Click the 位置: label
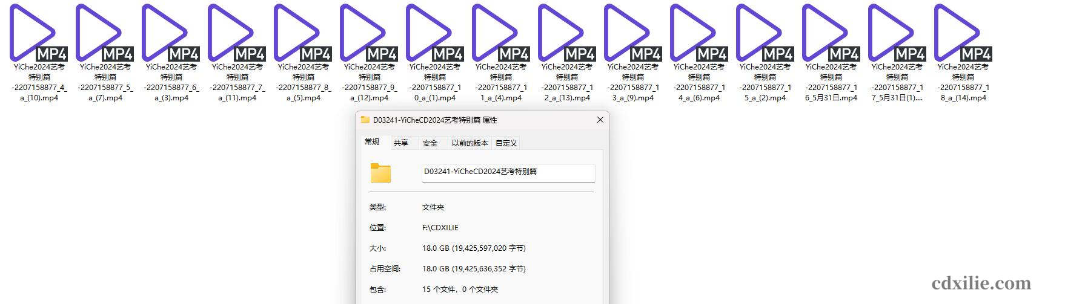1065x304 pixels. 377,228
